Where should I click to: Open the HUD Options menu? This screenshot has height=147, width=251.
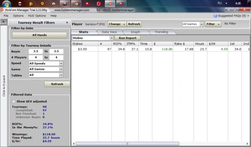[x=35, y=16]
